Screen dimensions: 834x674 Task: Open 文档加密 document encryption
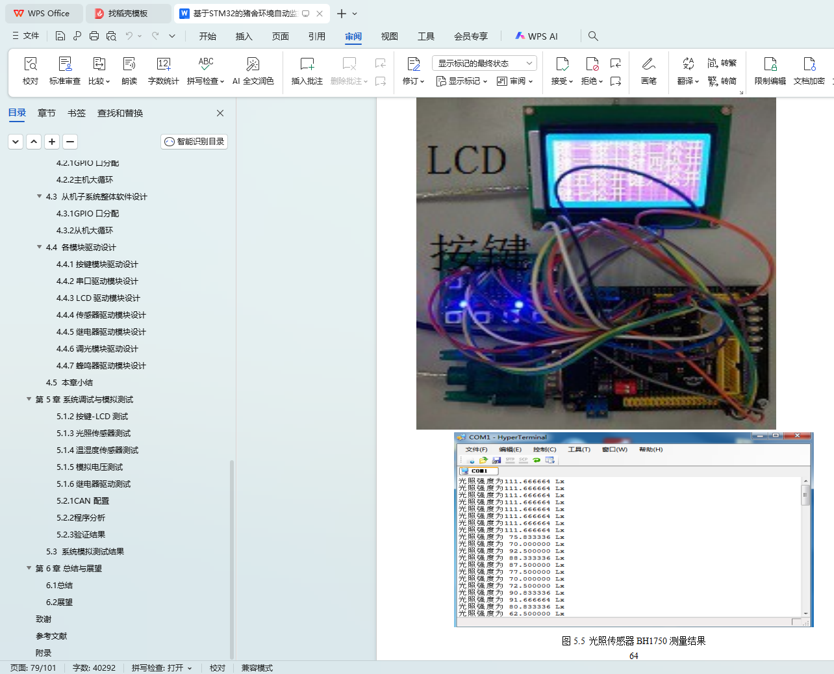coord(809,70)
